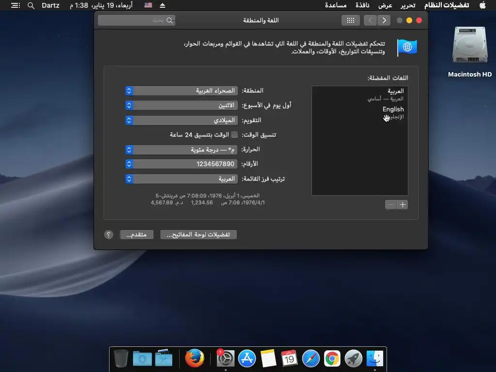
Task: Open Calendar icon showing 19
Action: 289,359
